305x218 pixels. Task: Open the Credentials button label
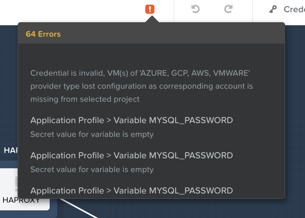coord(294,9)
